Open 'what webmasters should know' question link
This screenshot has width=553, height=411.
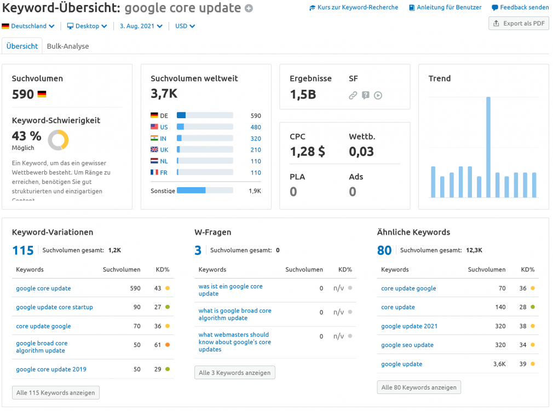235,342
